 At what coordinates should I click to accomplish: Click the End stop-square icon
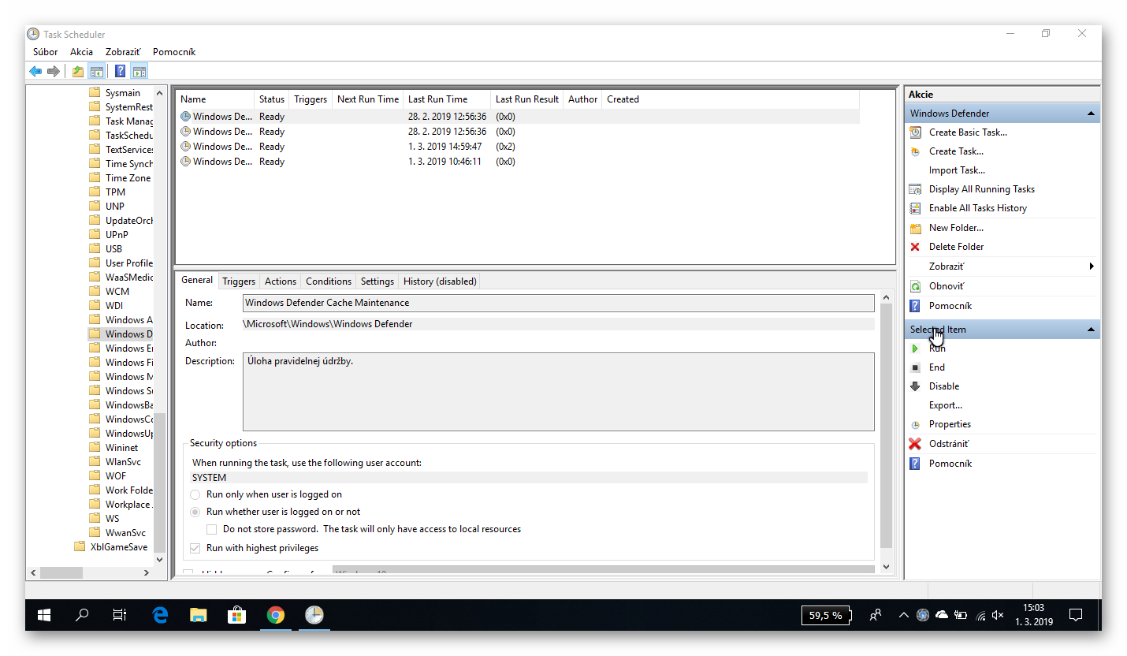tap(915, 367)
